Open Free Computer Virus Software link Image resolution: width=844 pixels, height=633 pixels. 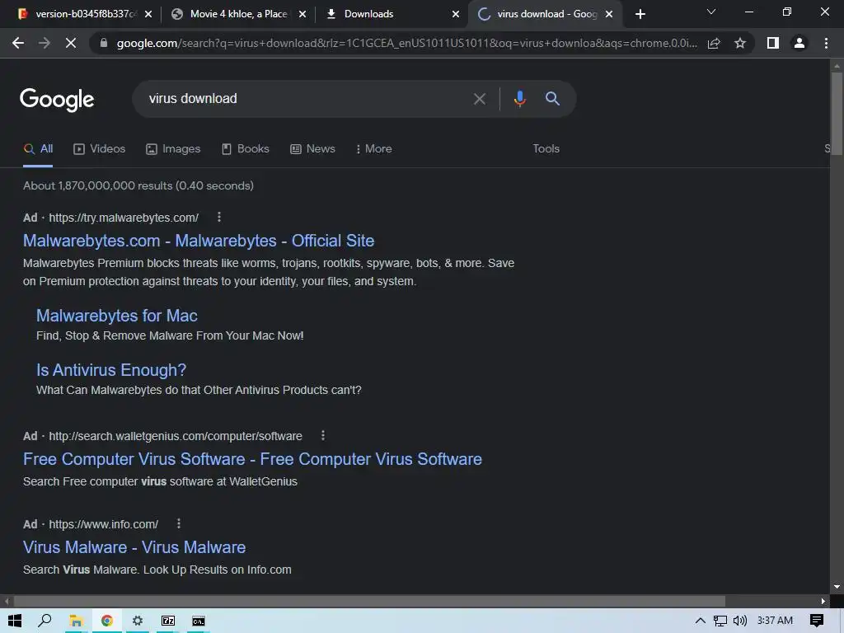(x=252, y=459)
